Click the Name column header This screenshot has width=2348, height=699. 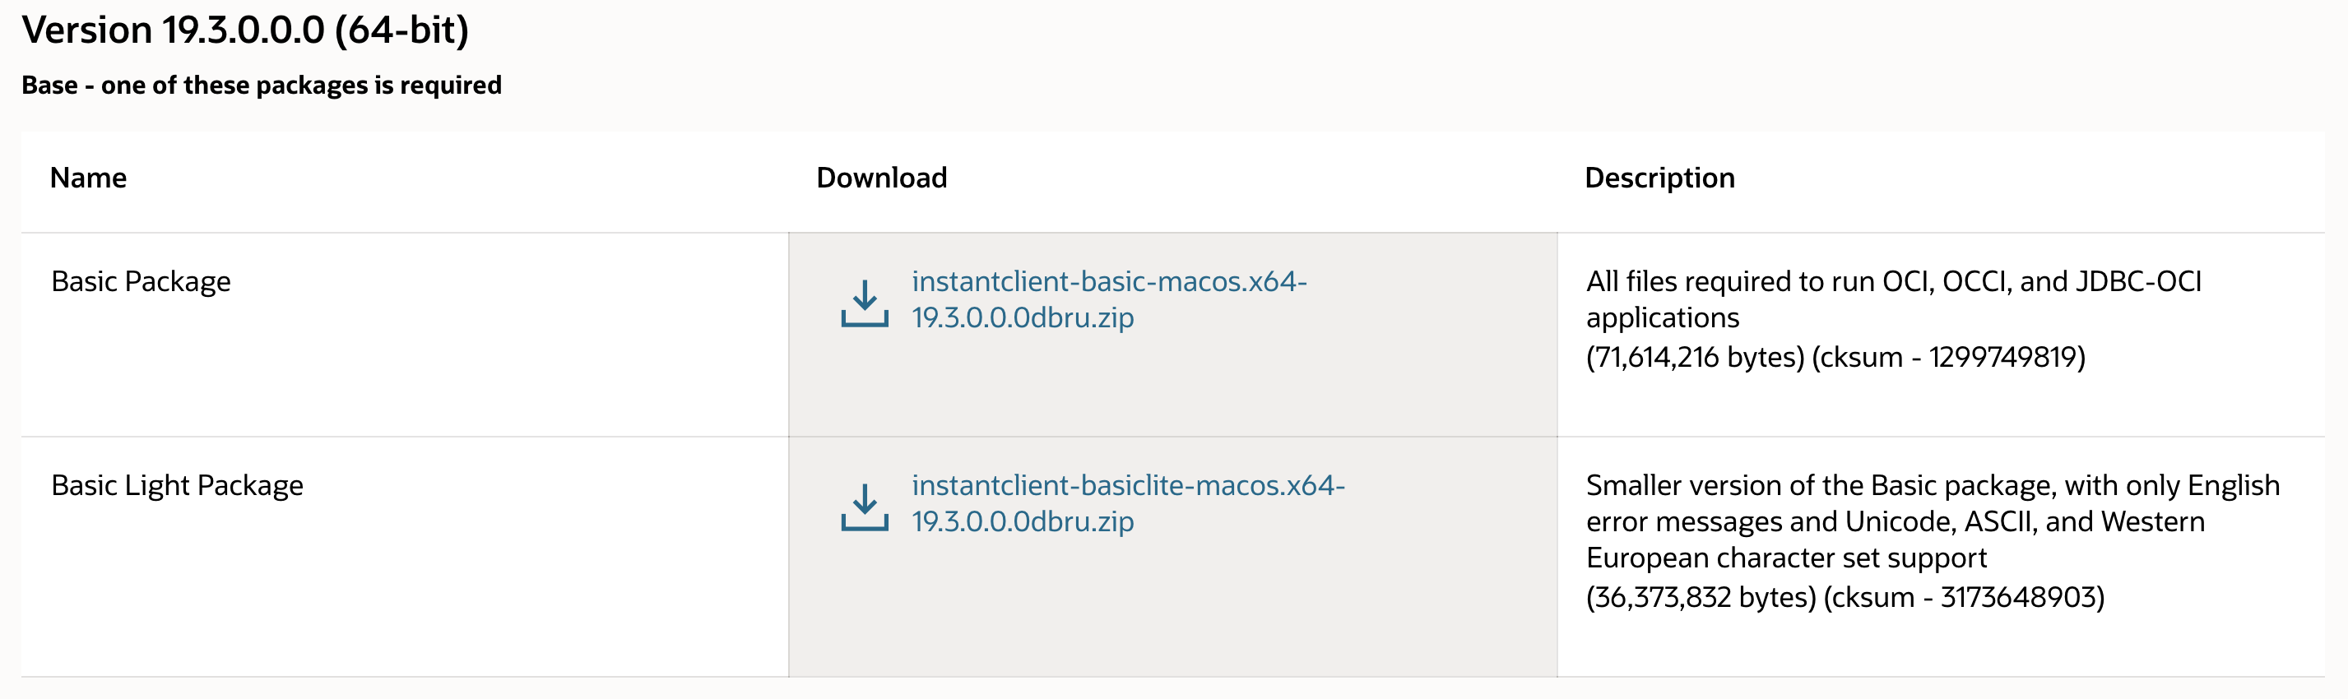[x=88, y=178]
